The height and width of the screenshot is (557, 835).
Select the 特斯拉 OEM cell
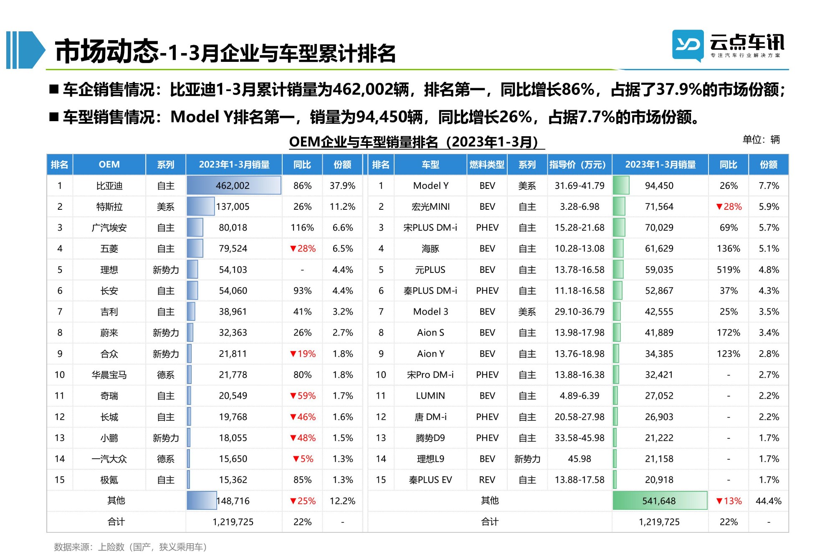coord(109,206)
